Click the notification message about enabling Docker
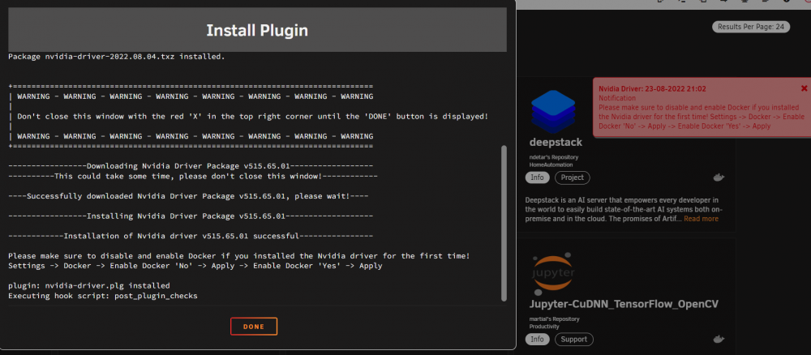The width and height of the screenshot is (811, 355). click(x=700, y=117)
